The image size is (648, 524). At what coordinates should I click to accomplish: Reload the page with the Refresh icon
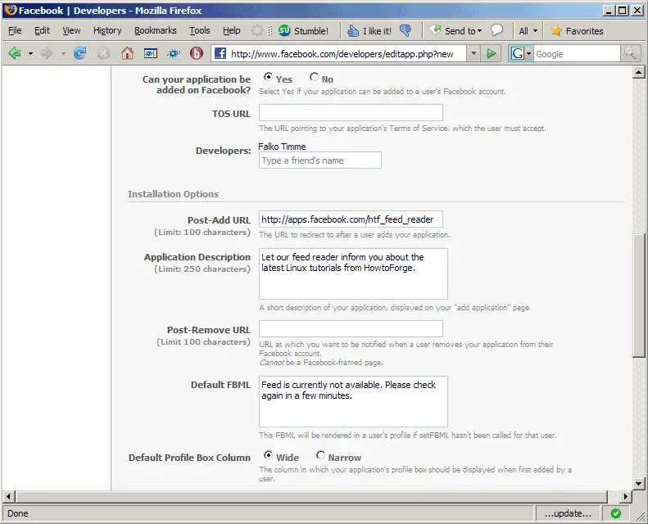pyautogui.click(x=79, y=53)
